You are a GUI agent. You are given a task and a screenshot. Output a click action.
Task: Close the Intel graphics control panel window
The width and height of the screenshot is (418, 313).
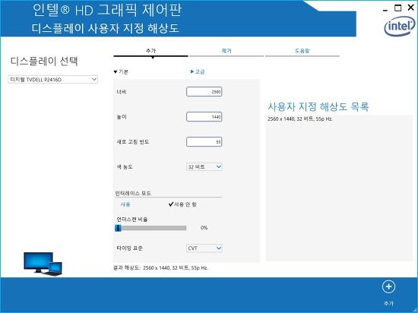coord(411,8)
